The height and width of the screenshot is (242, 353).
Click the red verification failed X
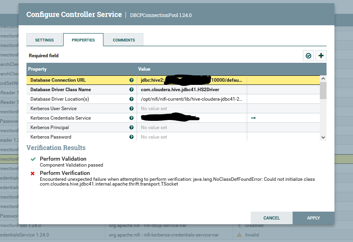pos(33,173)
